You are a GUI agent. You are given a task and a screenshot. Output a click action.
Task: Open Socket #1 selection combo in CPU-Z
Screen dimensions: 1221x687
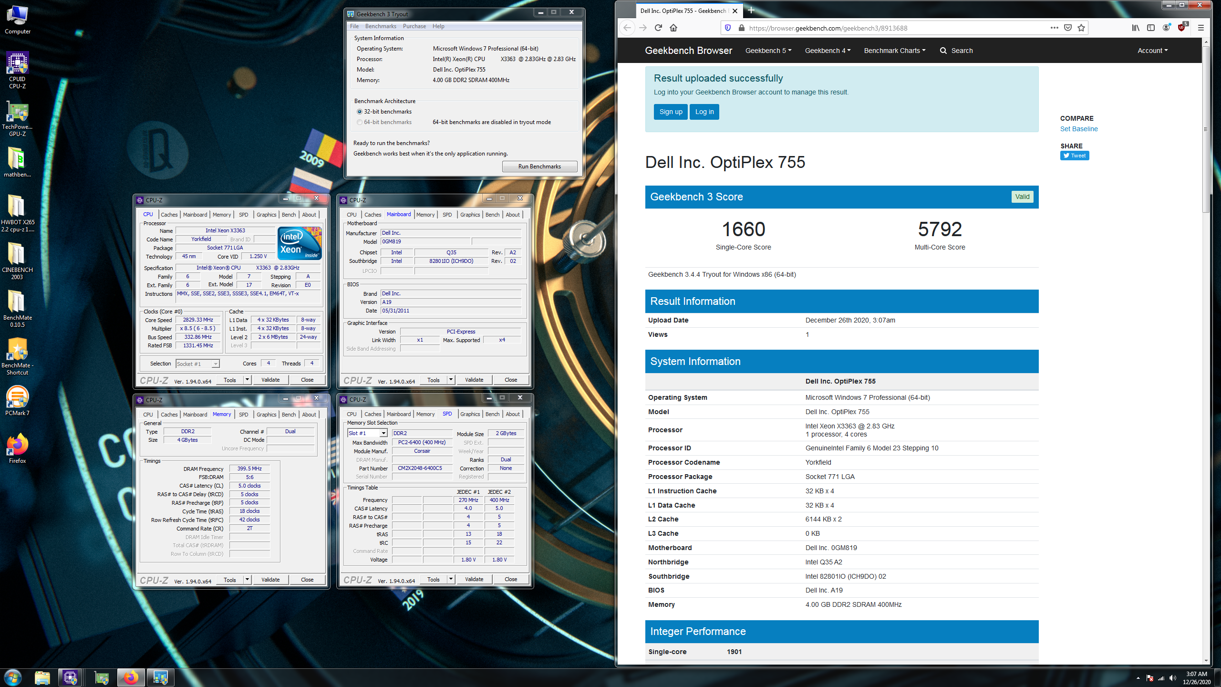click(197, 364)
